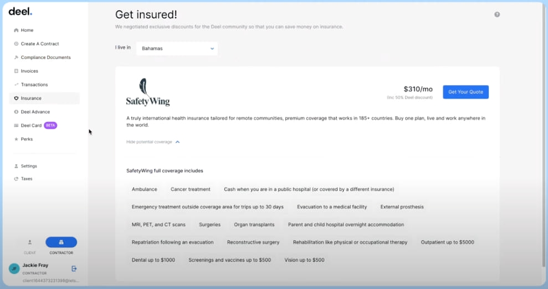Screen dimensions: 548x289
Task: Click the Insurance shield icon
Action: click(16, 98)
